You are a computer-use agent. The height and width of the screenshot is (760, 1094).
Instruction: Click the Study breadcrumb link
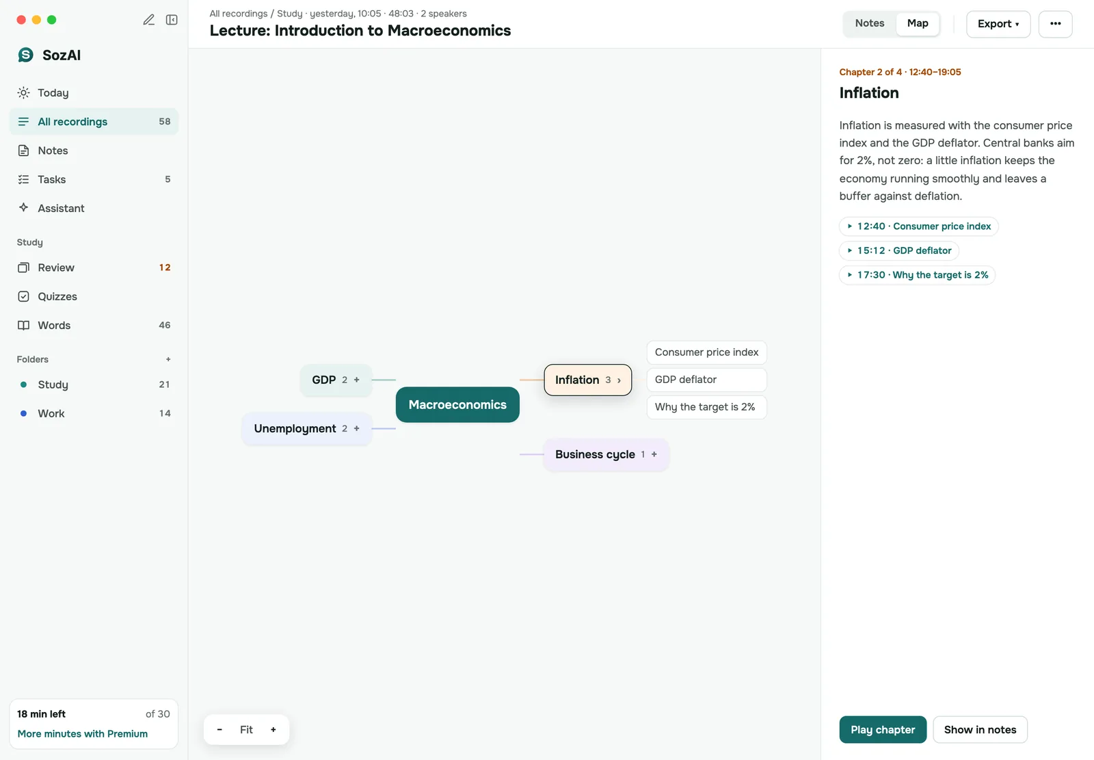[x=289, y=14]
